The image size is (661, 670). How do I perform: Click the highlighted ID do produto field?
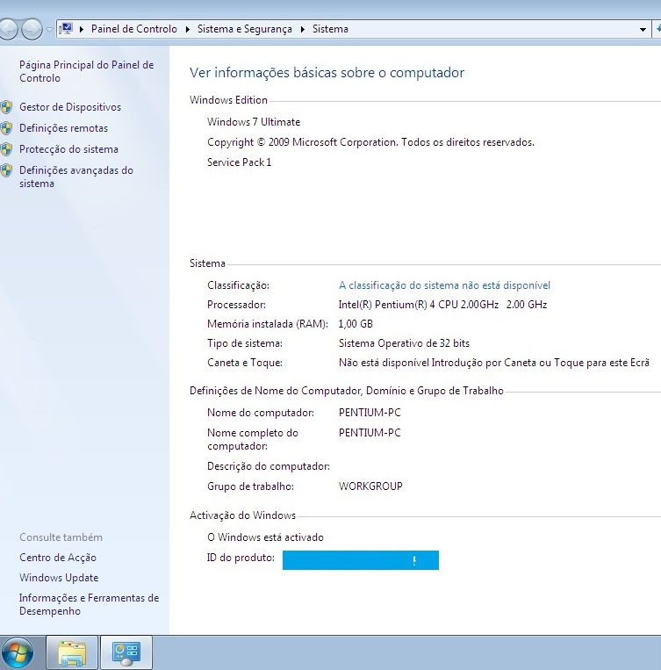(361, 560)
